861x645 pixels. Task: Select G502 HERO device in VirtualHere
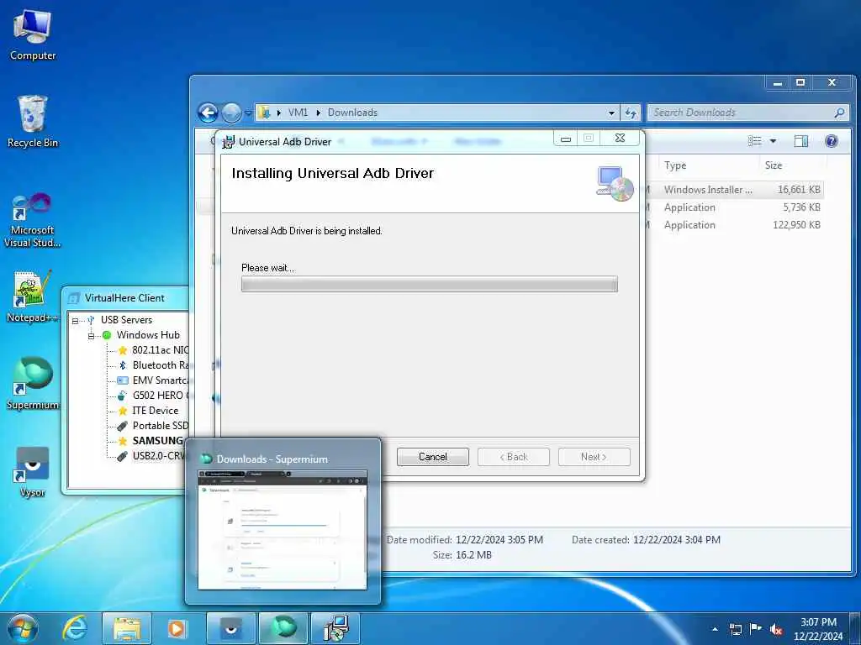[x=153, y=396]
